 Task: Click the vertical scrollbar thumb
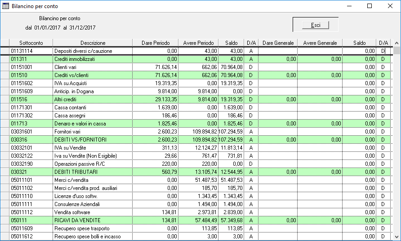[x=397, y=51]
